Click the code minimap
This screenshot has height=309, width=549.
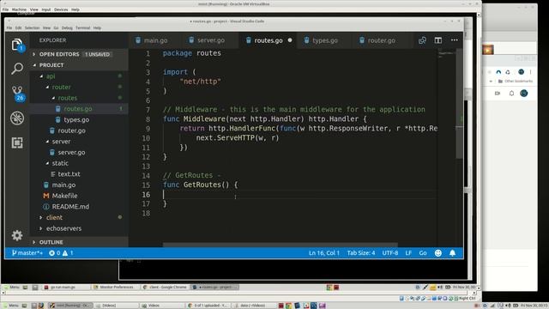pos(446,55)
